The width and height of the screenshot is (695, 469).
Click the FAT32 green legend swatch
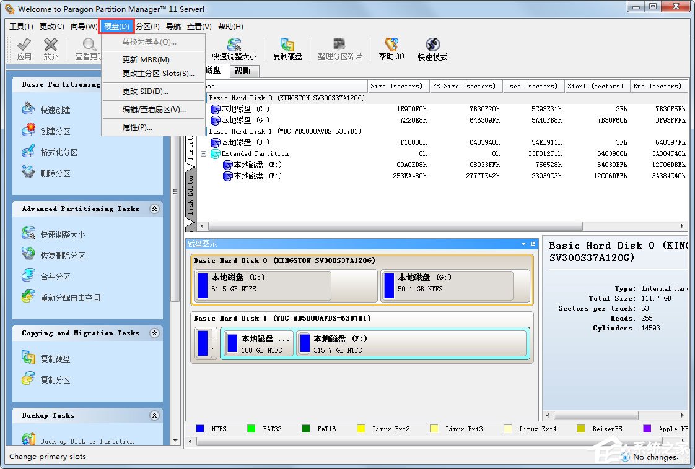pyautogui.click(x=251, y=429)
